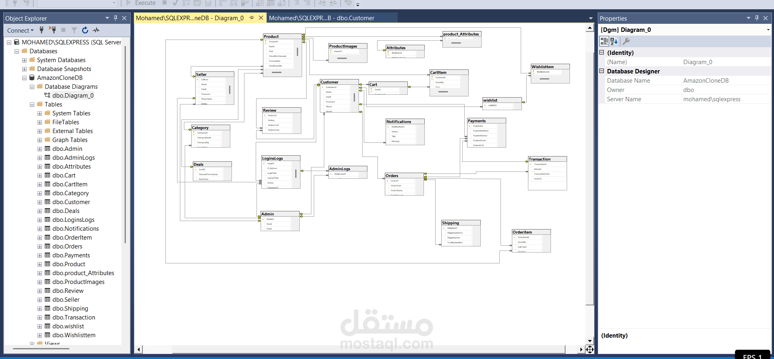Refresh the Object Explorer tree
Screen dimensions: 774x359
pyautogui.click(x=85, y=30)
